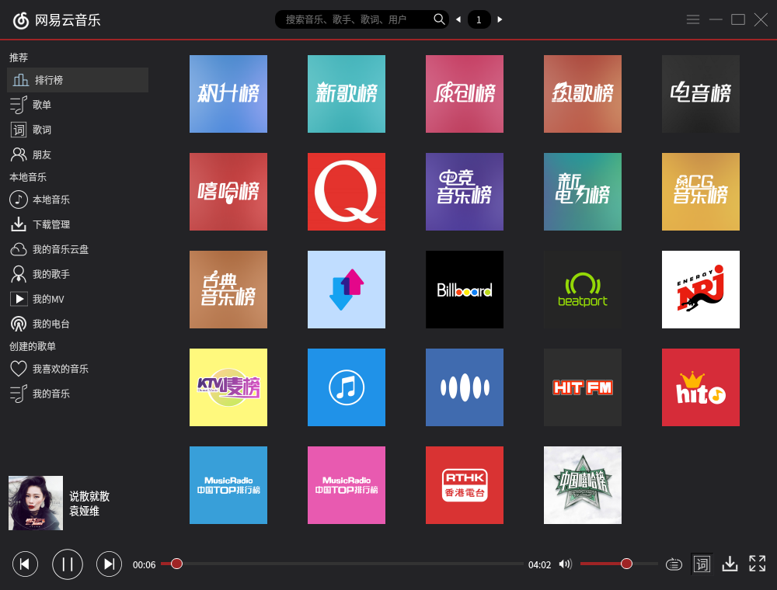Click the song progress slider handle

(176, 564)
